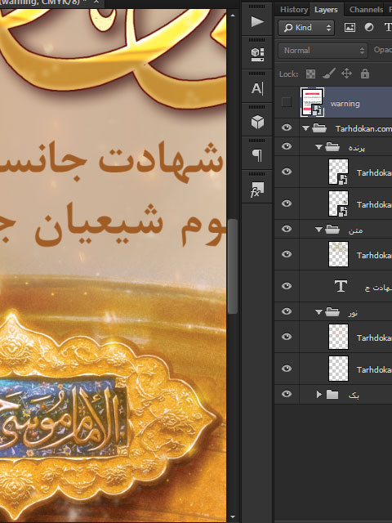Hide the Tarhdokan.com group
The height and width of the screenshot is (523, 392).
pos(287,127)
